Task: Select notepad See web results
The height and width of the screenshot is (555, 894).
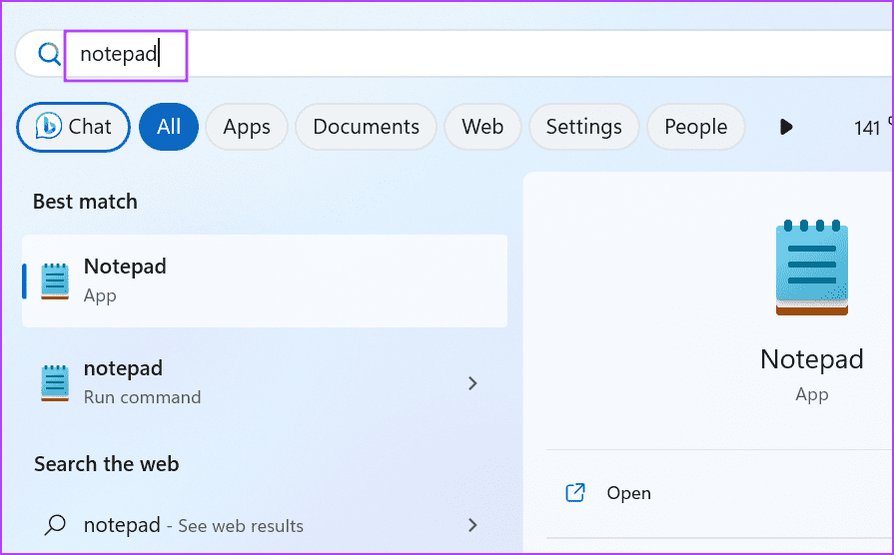Action: (265, 525)
